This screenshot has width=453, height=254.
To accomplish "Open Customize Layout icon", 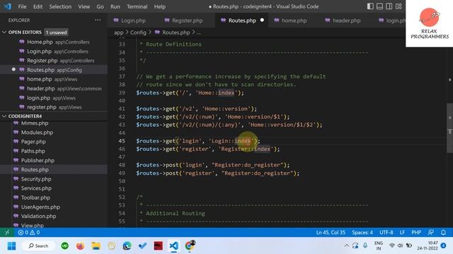I will [x=398, y=6].
